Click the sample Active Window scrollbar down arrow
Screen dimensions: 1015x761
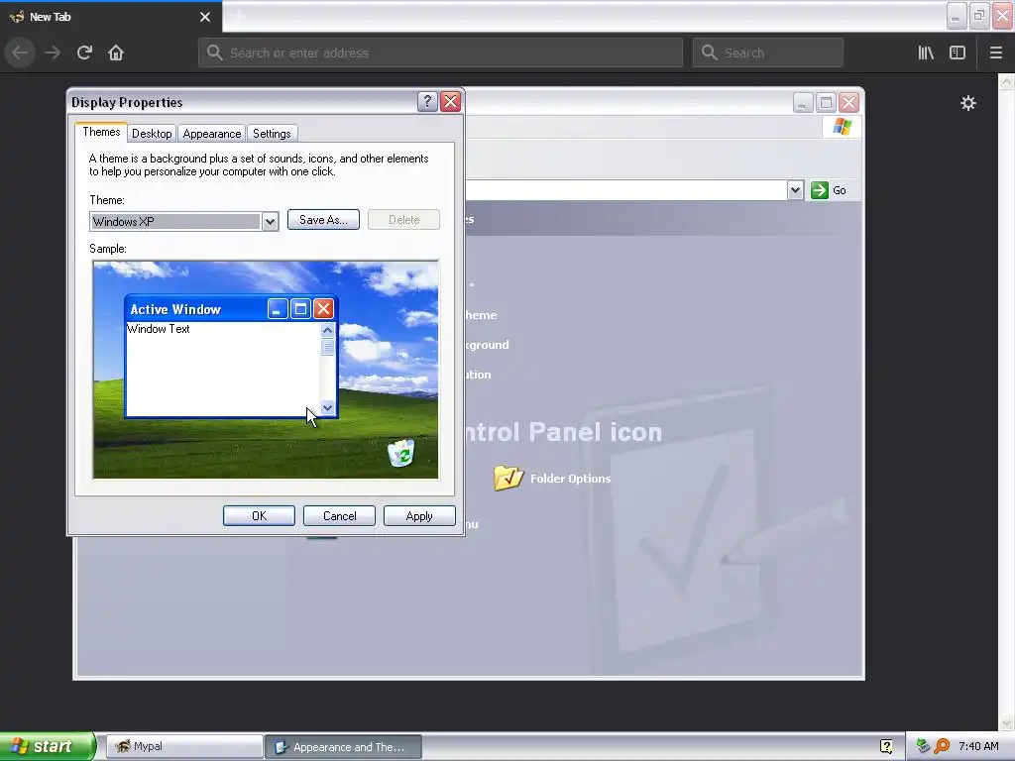click(327, 407)
